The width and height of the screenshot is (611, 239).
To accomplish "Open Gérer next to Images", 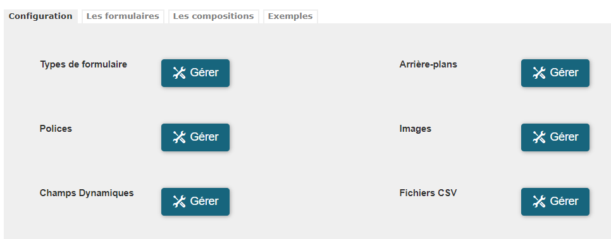I will pos(555,137).
